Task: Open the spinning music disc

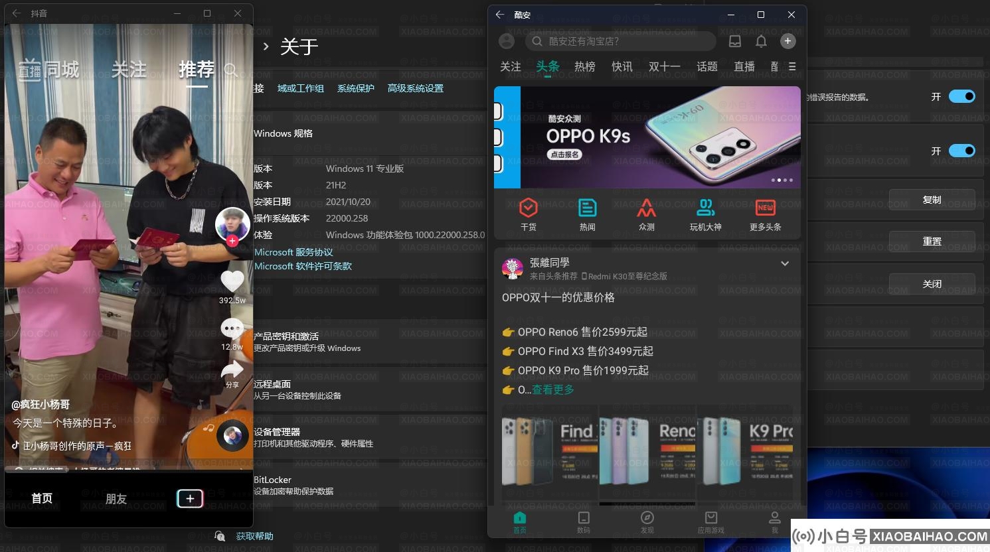Action: click(x=232, y=436)
